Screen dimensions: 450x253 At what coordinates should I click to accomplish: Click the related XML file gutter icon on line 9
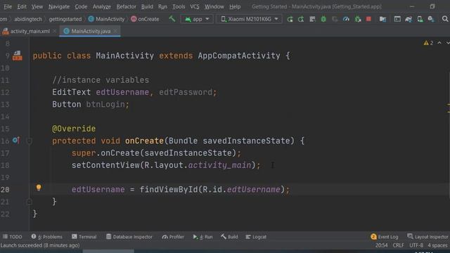coord(17,56)
